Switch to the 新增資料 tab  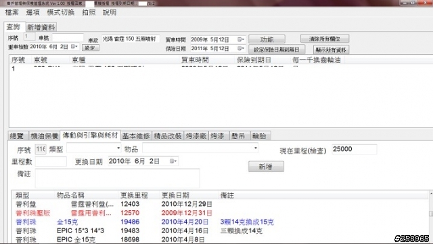point(41,27)
